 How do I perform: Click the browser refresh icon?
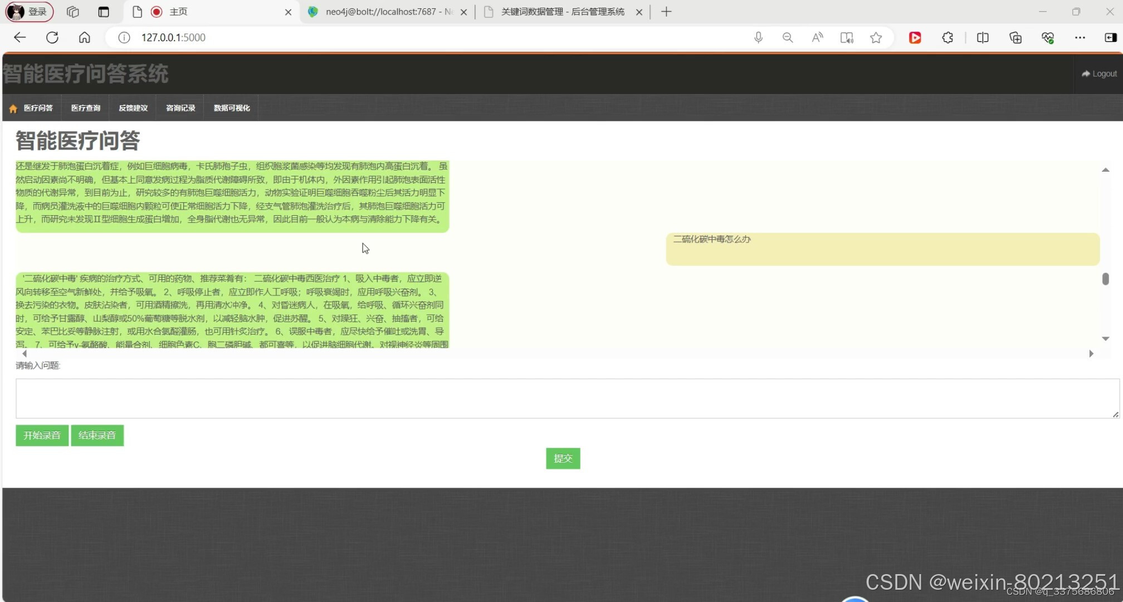point(52,37)
